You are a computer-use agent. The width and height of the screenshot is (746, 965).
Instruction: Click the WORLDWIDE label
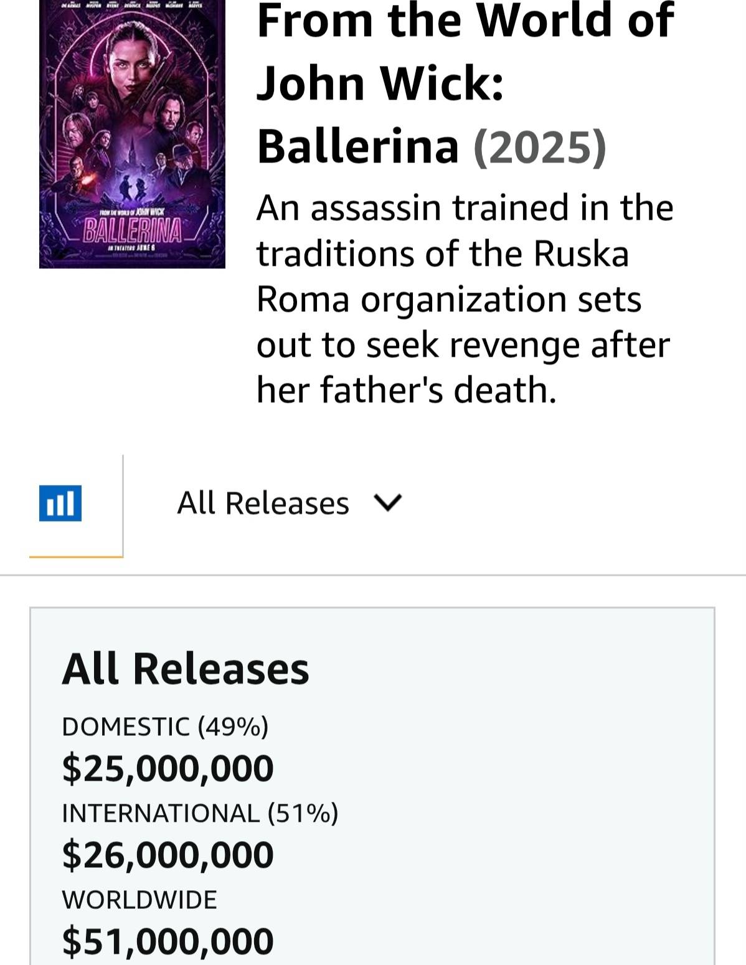[x=139, y=900]
